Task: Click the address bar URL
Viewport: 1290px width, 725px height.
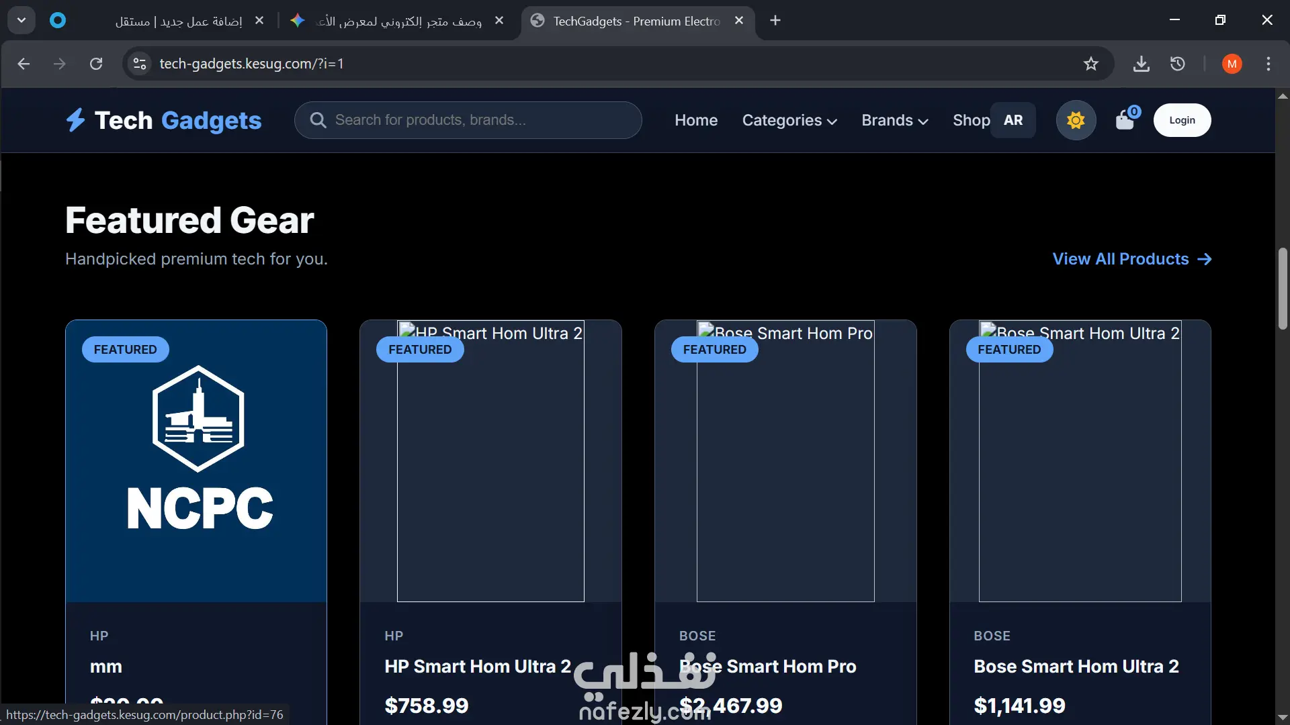Action: 251,64
